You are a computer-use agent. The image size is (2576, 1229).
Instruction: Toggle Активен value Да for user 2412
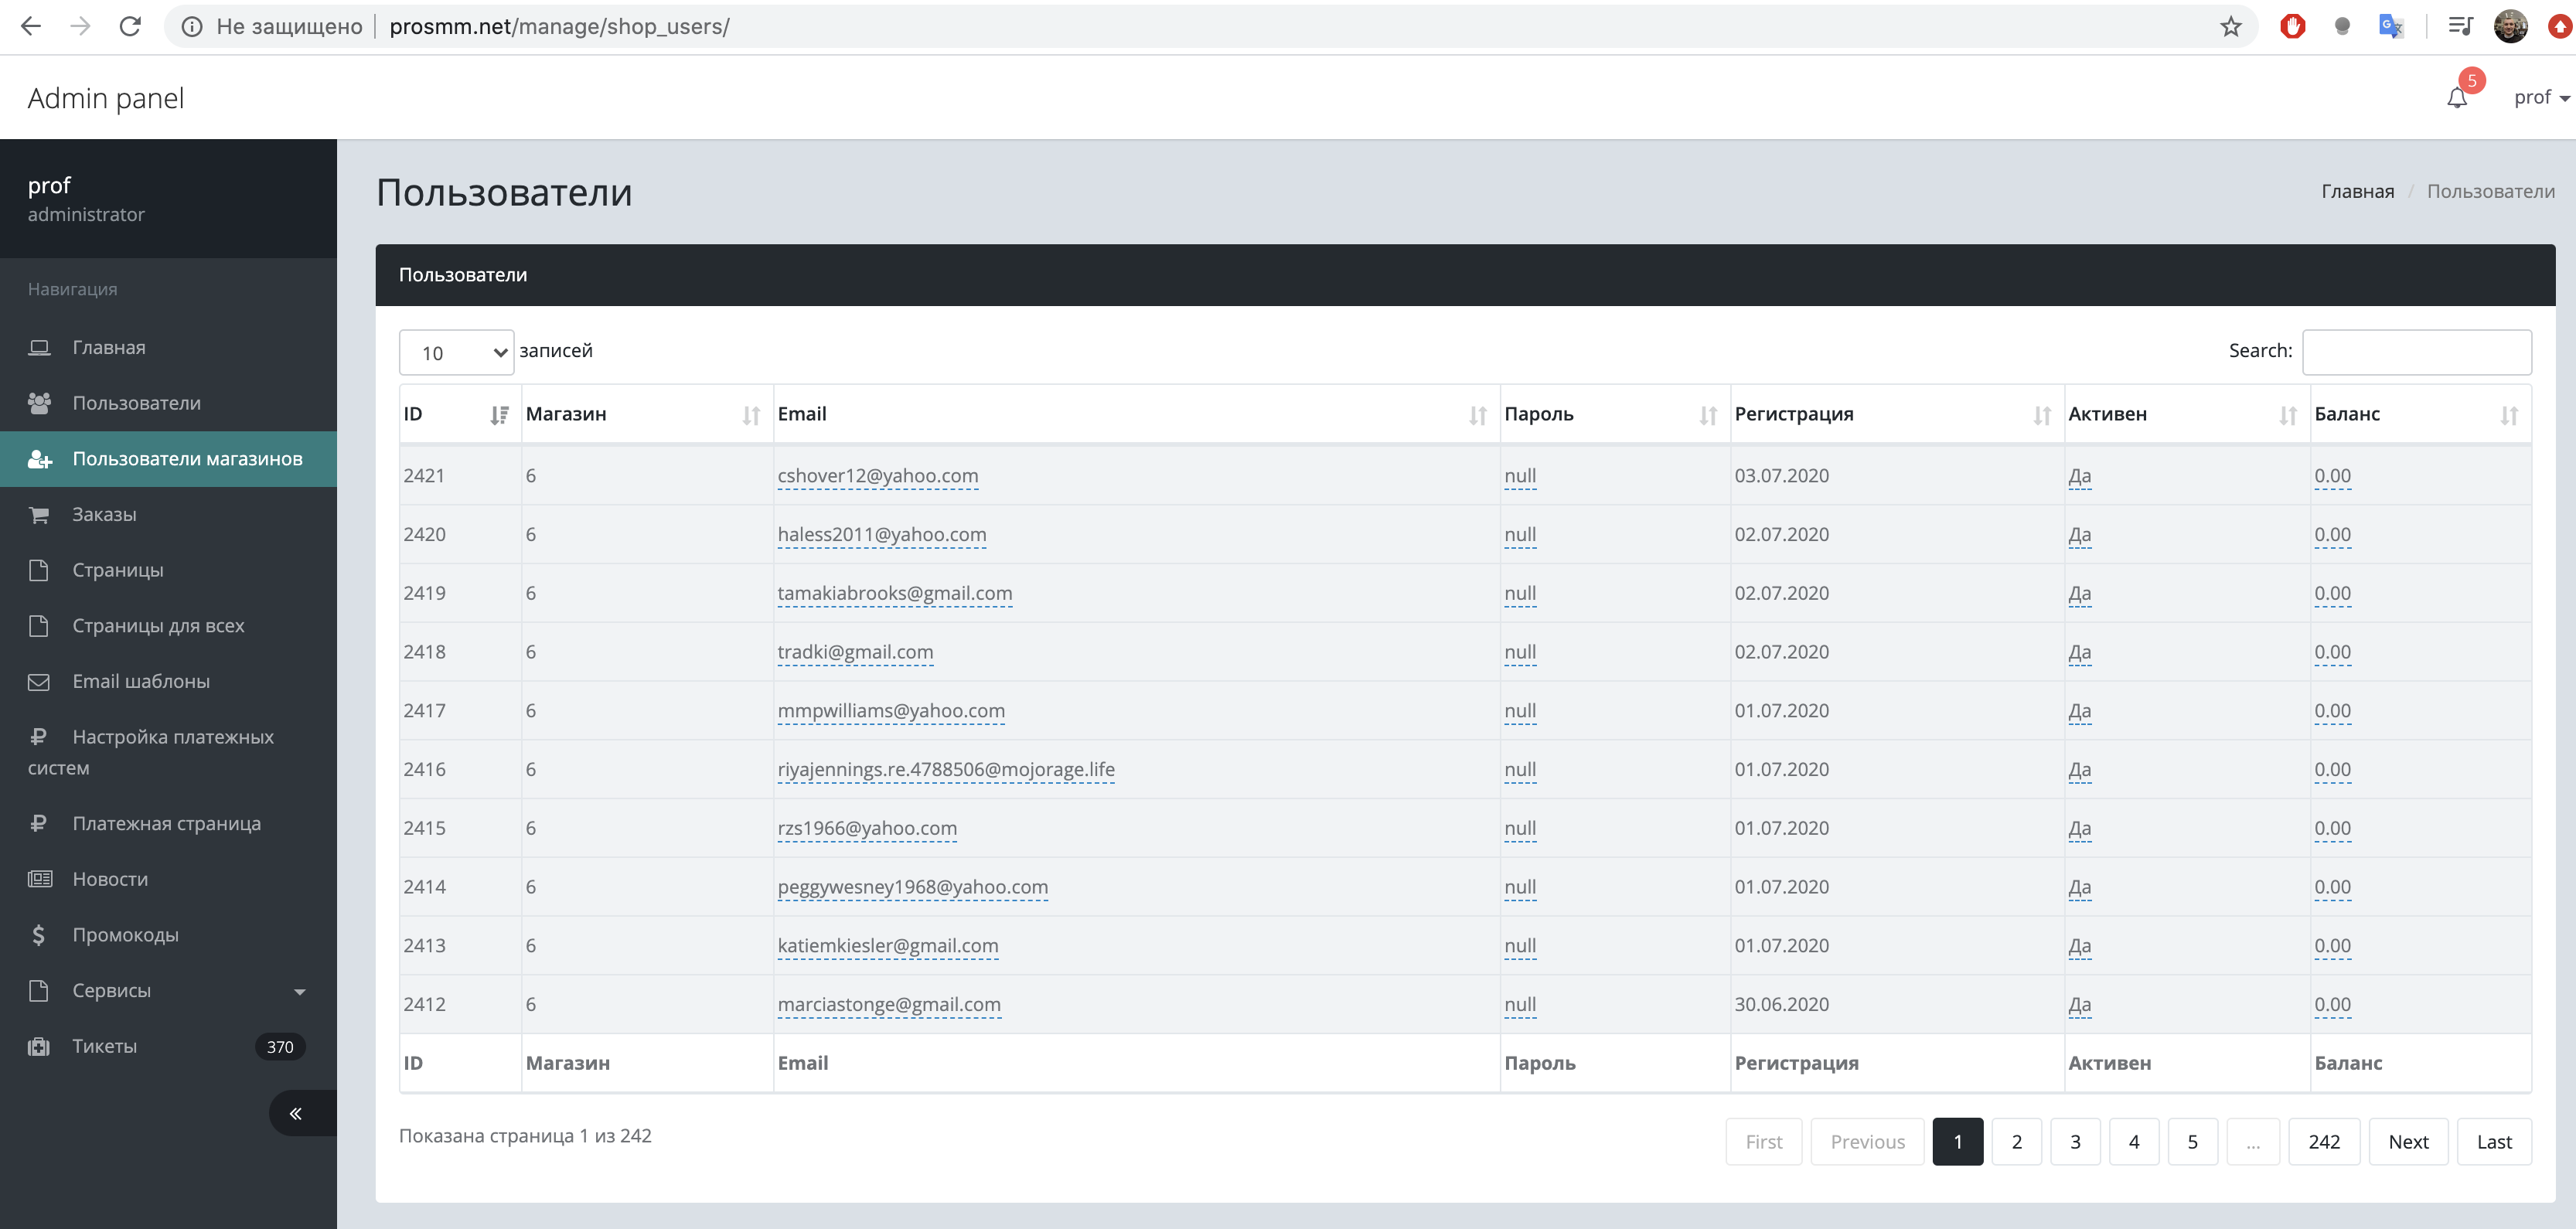2079,1005
